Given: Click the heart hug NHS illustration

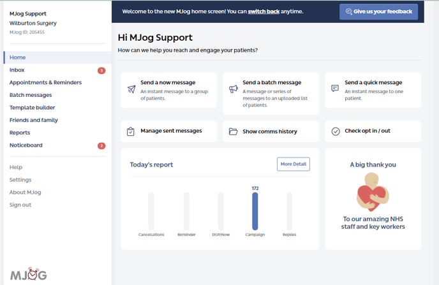Looking at the screenshot, I should click(x=373, y=192).
